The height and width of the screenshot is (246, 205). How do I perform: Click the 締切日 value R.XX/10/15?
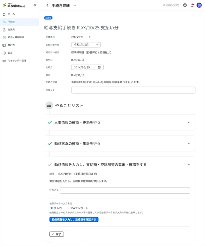point(78,60)
